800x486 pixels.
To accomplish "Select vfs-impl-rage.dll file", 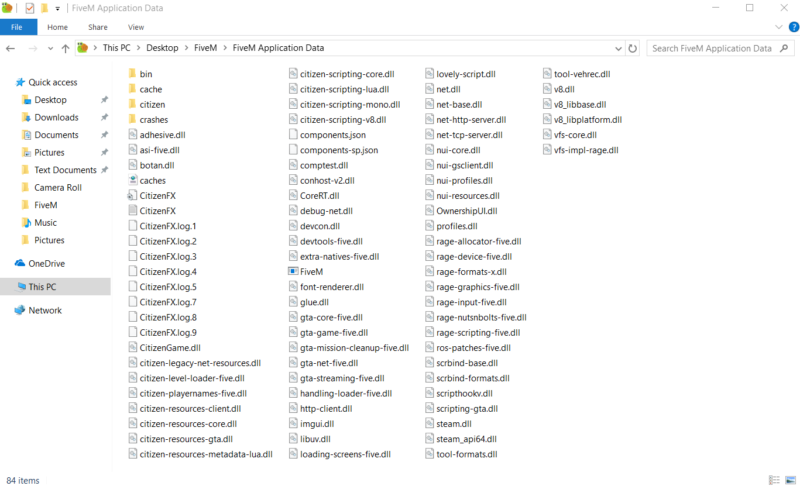I will tap(581, 150).
